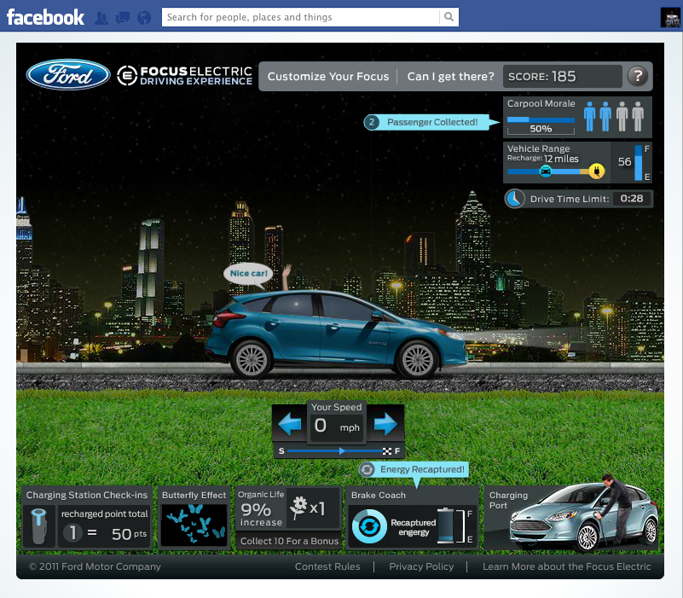Click the right arrow to speed up
The image size is (683, 598).
(x=385, y=423)
